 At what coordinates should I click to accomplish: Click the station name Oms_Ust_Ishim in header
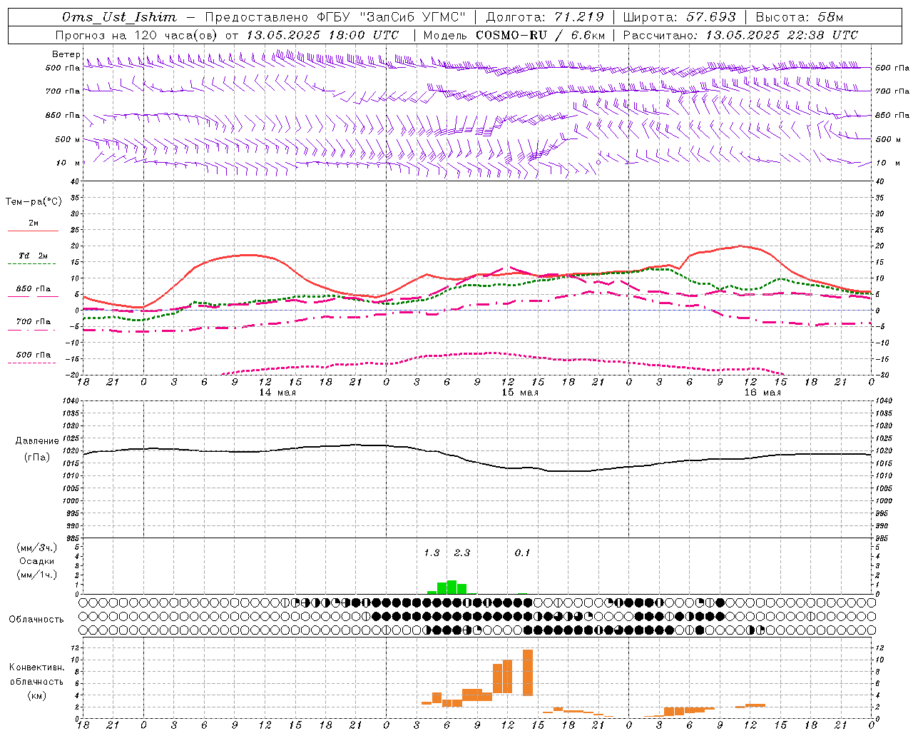(119, 17)
